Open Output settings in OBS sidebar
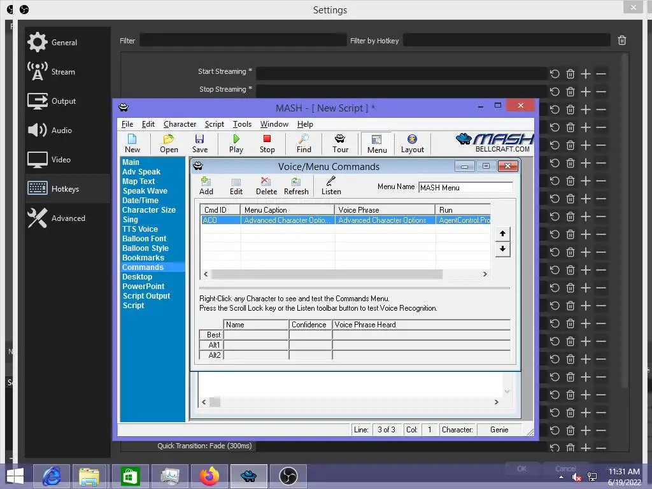 tap(67, 101)
